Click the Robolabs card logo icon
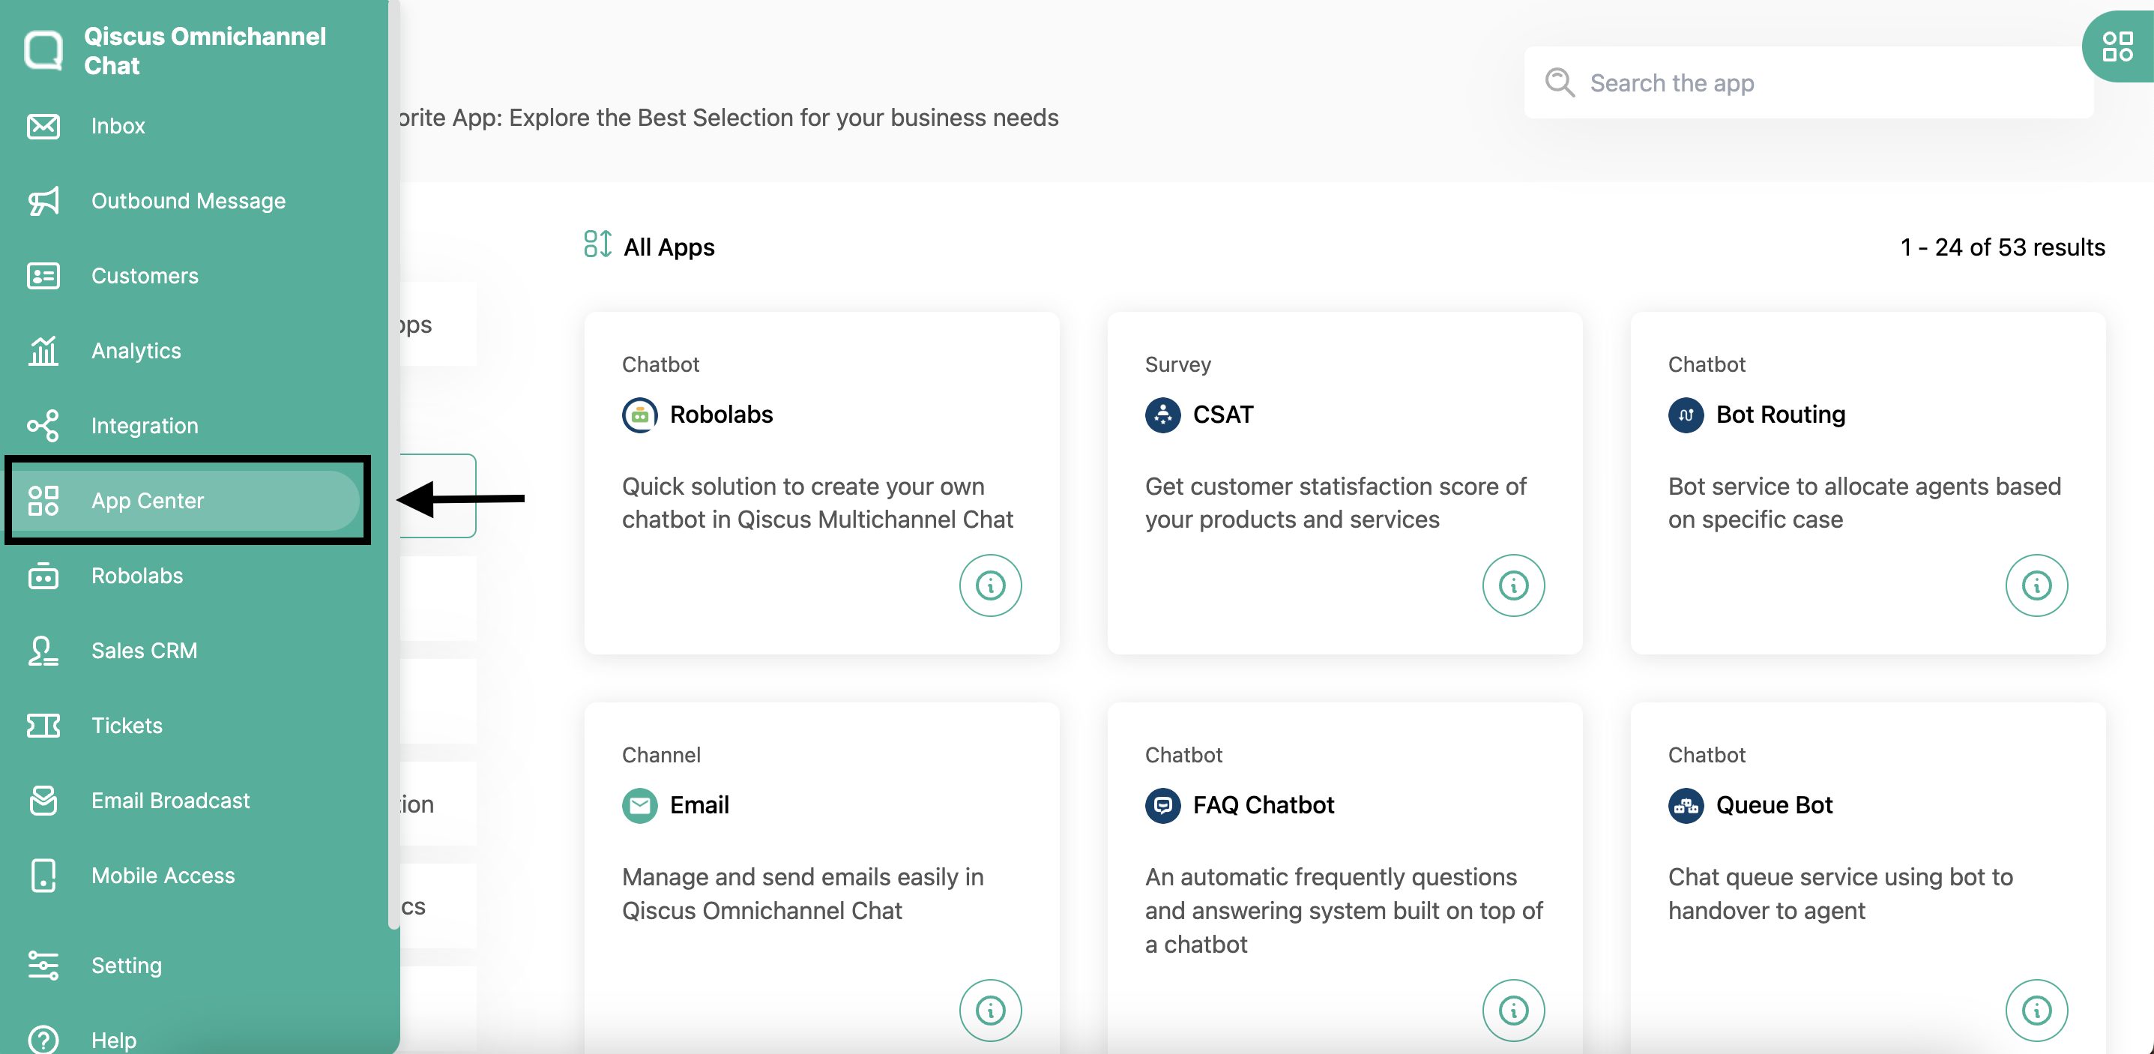Screen dimensions: 2154x1054 [639, 415]
